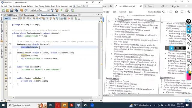
Task: Open the Output panel at the bottom
Action: [8, 100]
